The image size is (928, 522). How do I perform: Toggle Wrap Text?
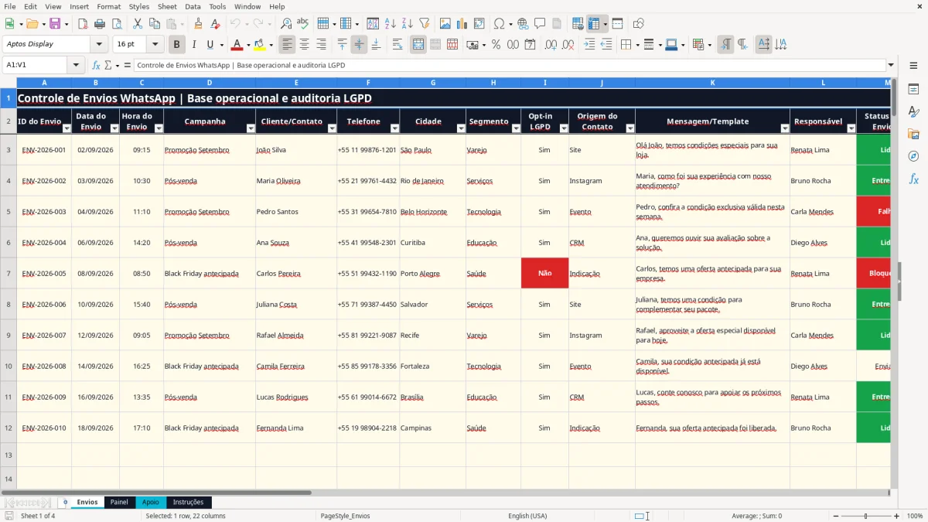click(x=397, y=45)
